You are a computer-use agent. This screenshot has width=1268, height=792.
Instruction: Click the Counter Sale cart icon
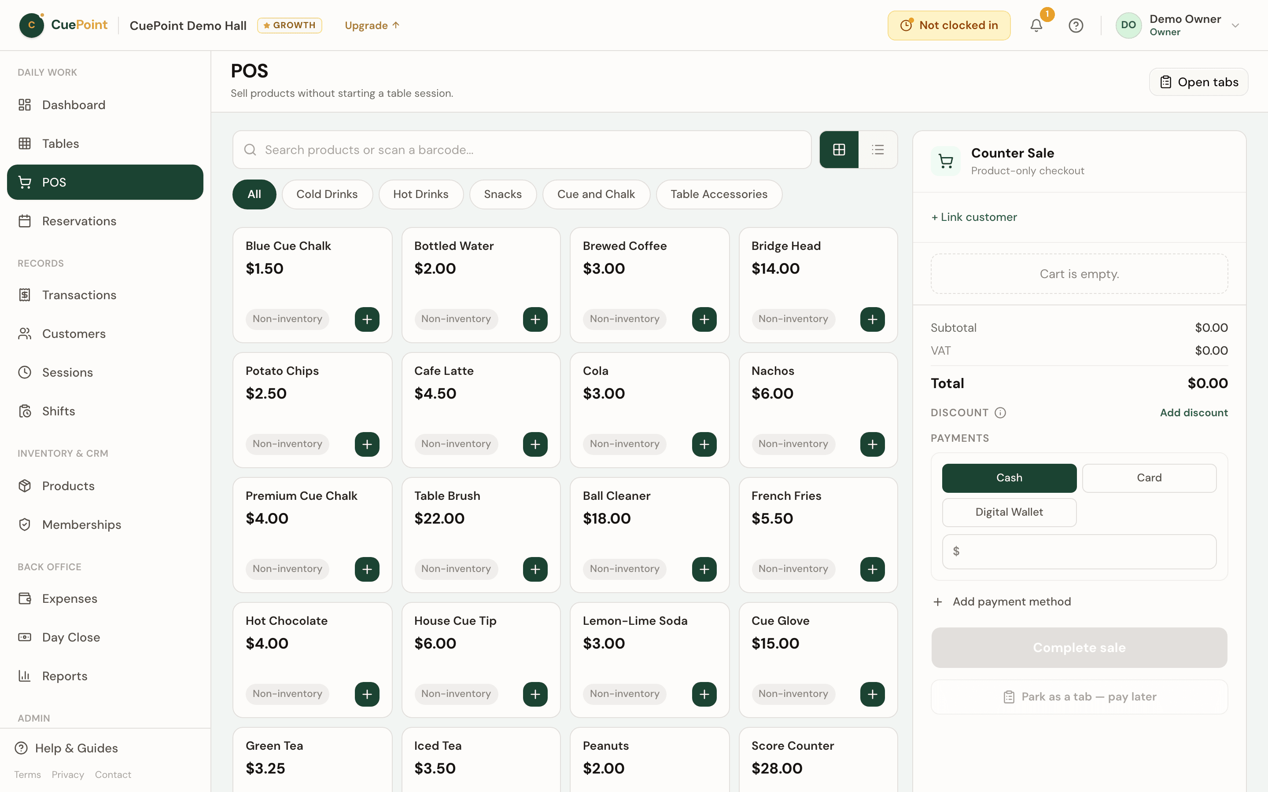click(946, 161)
